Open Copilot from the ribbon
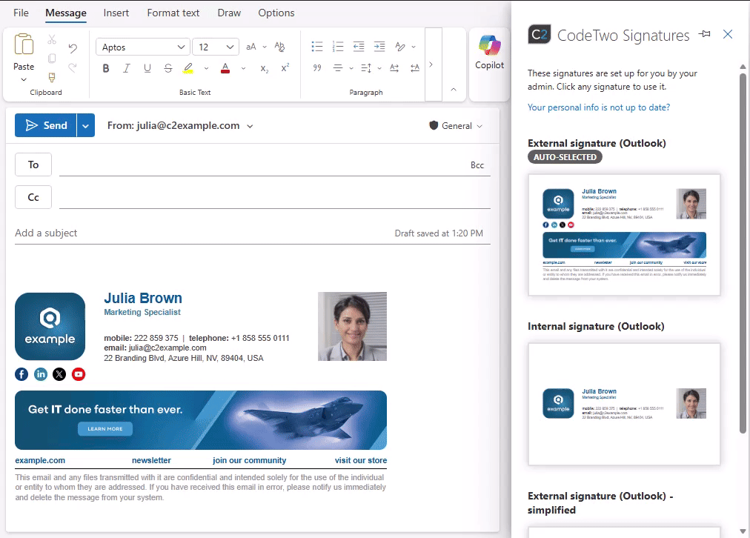 tap(489, 53)
